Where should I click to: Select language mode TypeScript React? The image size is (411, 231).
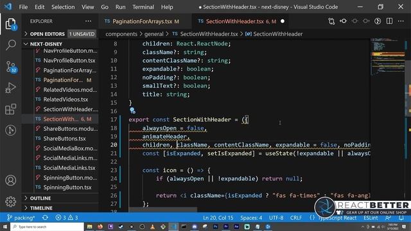337,218
